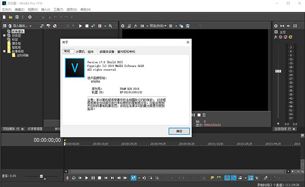Image resolution: width=305 pixels, height=187 pixels.
Task: Open a project with the folder icon
Action: (x=11, y=17)
